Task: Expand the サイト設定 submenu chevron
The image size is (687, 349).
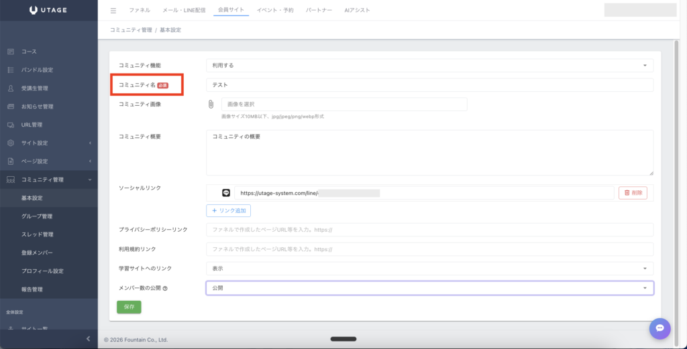Action: (x=90, y=143)
